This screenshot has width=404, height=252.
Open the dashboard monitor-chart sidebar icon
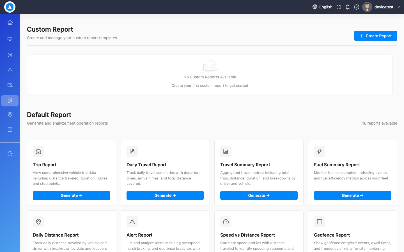click(10, 85)
